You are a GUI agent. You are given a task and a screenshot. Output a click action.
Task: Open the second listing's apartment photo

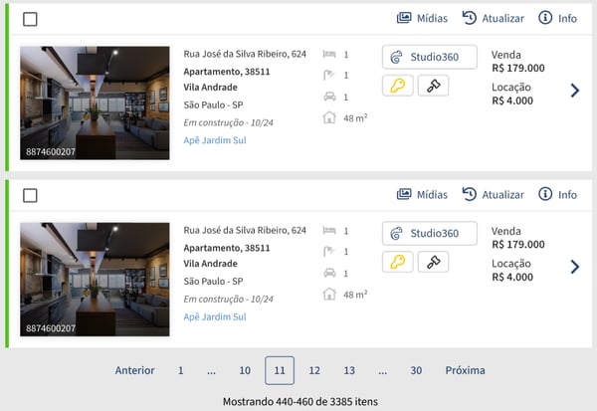coord(95,279)
